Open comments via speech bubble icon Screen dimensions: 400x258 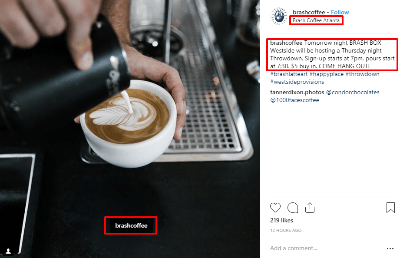293,208
